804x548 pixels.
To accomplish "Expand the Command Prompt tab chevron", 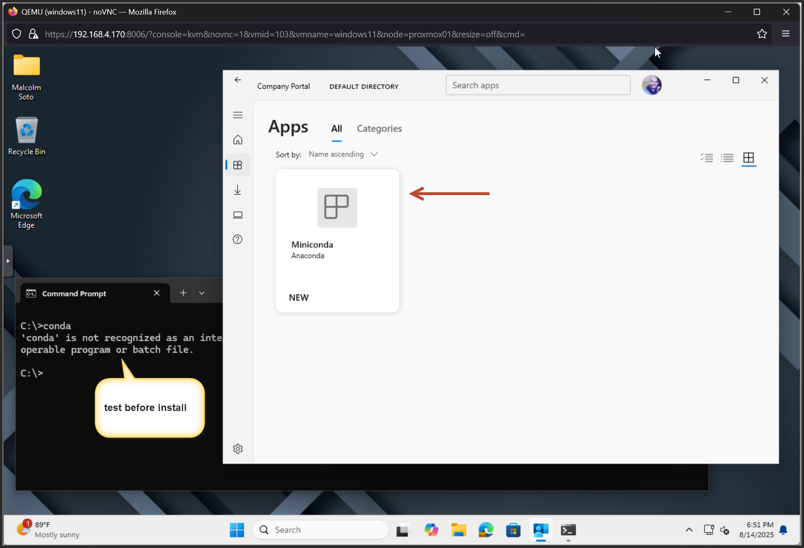I will [x=202, y=293].
